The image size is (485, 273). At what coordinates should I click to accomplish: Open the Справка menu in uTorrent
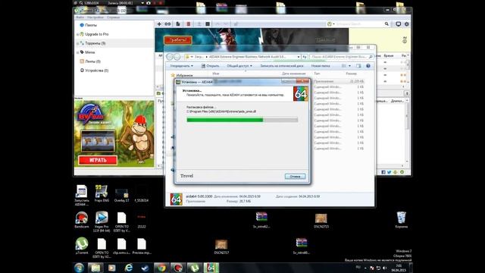[x=113, y=17]
